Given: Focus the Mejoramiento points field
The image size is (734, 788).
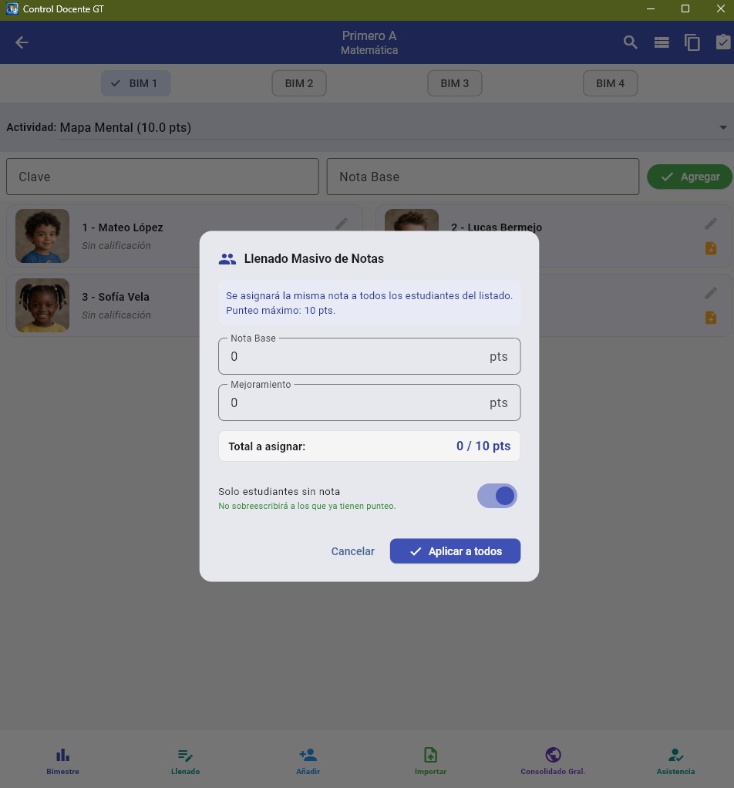Looking at the screenshot, I should click(x=369, y=402).
